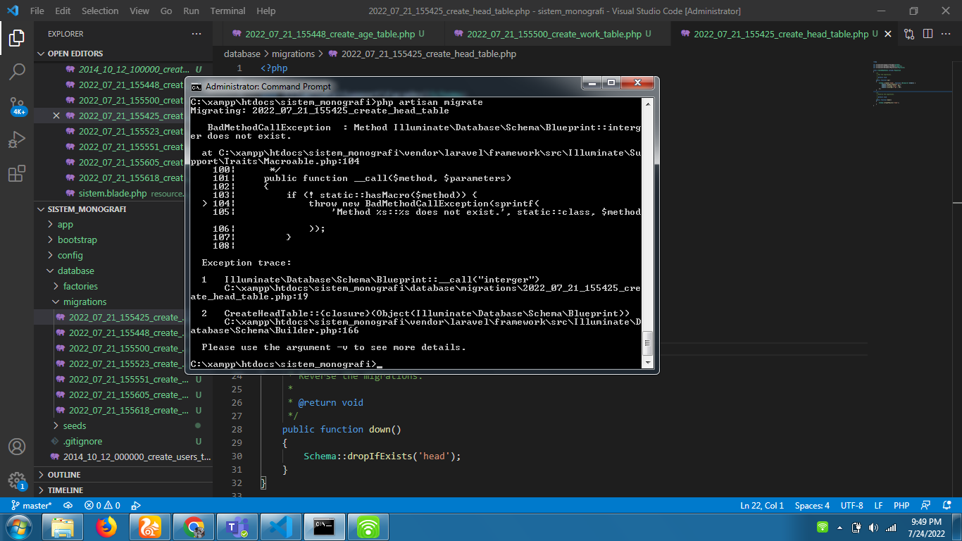Open the Accounts icon in activity bar

pyautogui.click(x=17, y=447)
